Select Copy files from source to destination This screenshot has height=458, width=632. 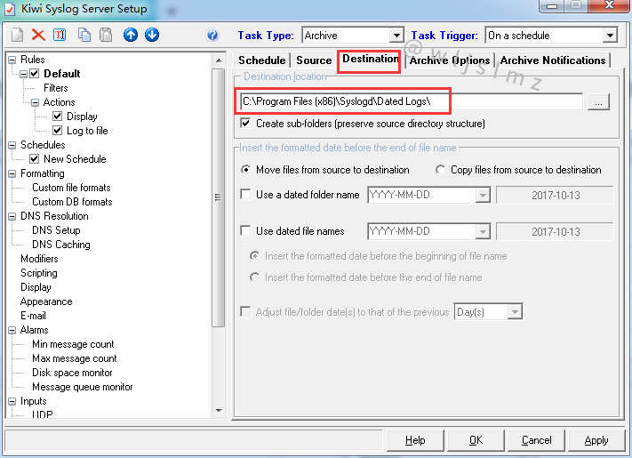click(441, 170)
